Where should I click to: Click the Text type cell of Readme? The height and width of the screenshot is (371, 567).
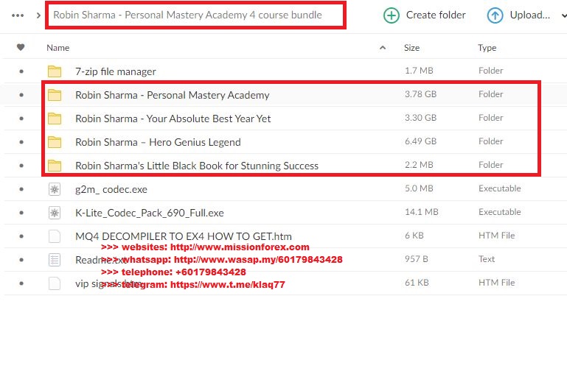pyautogui.click(x=487, y=259)
